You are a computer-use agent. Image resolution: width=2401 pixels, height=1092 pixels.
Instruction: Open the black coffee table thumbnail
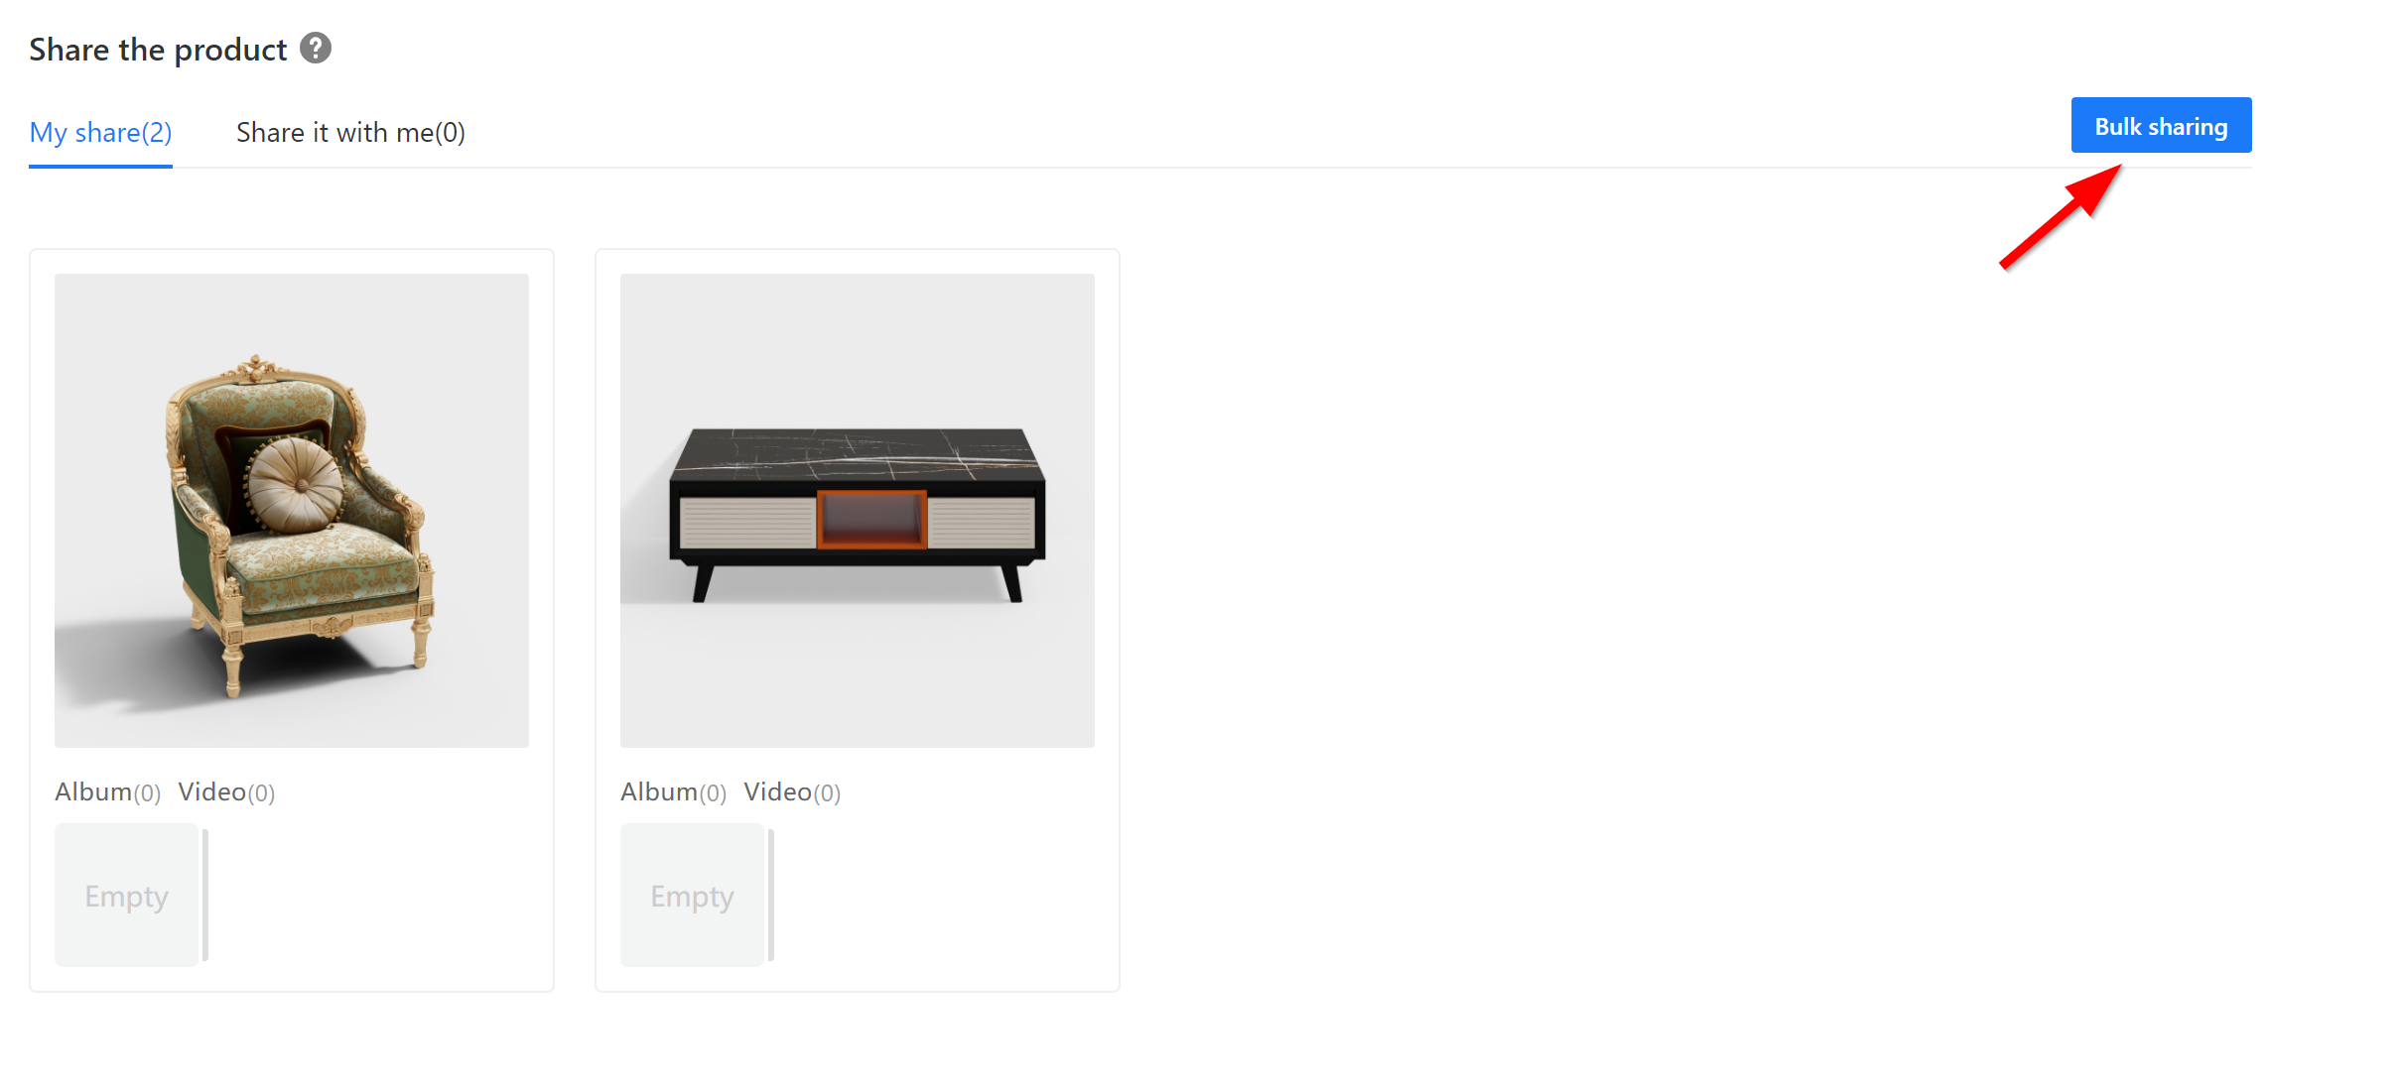pos(858,511)
